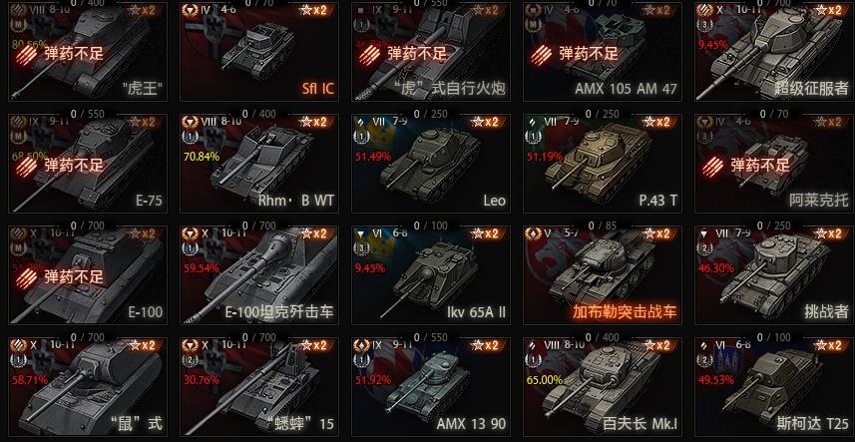This screenshot has height=442, width=855.
Task: Click the x2 star bonus on "蟋蟀"15
Action: (x=315, y=345)
